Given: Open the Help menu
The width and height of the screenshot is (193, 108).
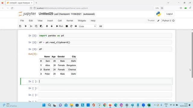Looking at the screenshot, I should [93, 21].
